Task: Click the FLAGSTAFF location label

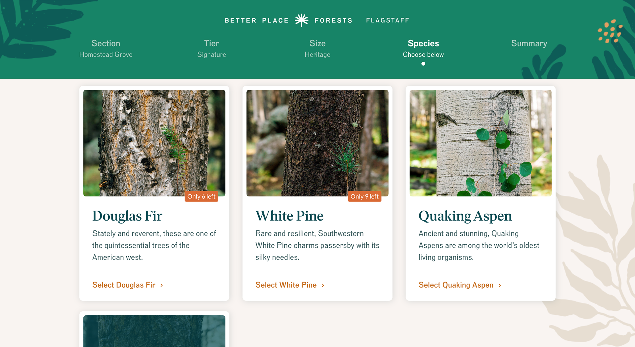Action: 388,20
